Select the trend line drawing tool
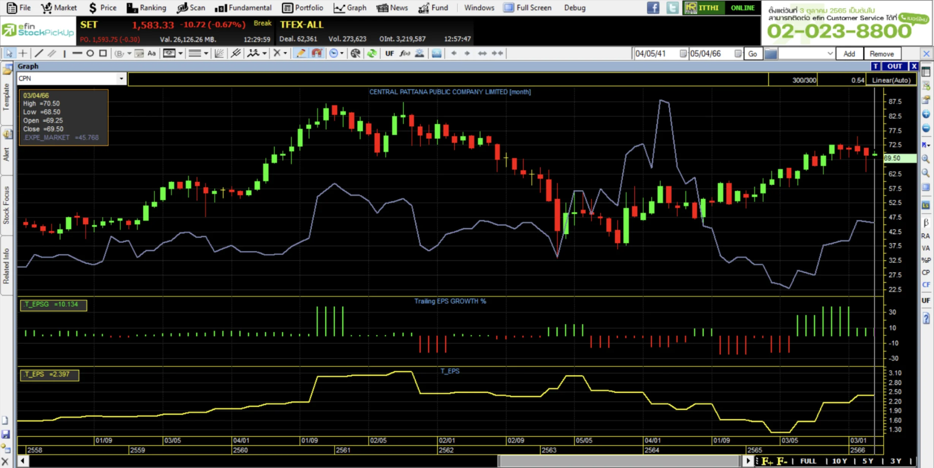Viewport: 934px width, 468px height. pyautogui.click(x=39, y=54)
